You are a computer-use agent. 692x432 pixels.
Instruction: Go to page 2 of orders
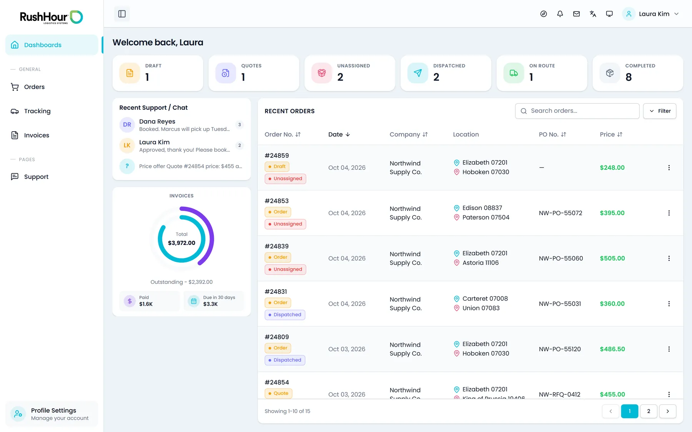click(649, 411)
